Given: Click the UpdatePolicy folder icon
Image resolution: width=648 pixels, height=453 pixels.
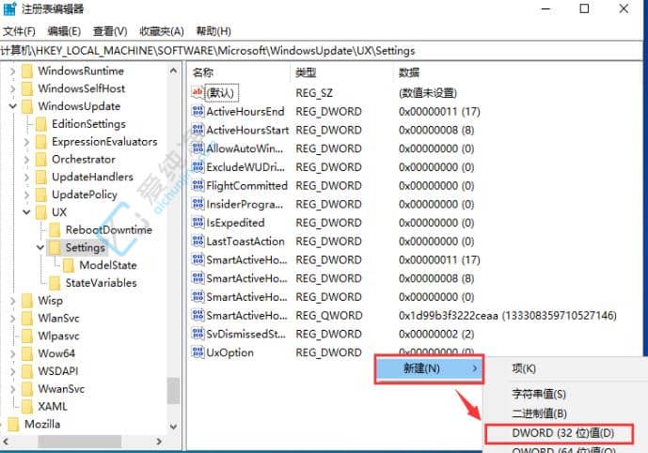Looking at the screenshot, I should (41, 195).
